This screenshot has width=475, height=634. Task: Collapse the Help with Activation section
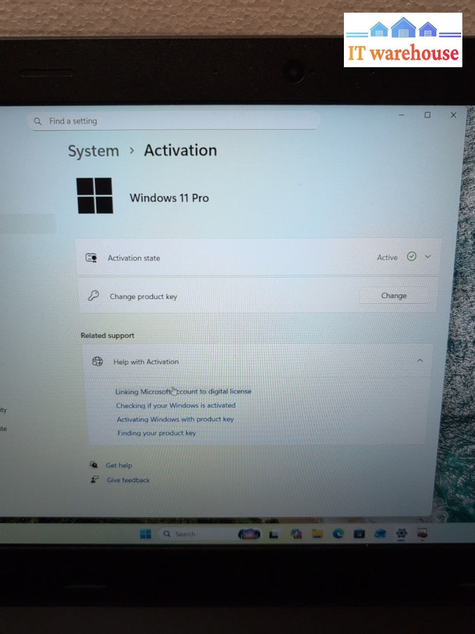point(420,360)
